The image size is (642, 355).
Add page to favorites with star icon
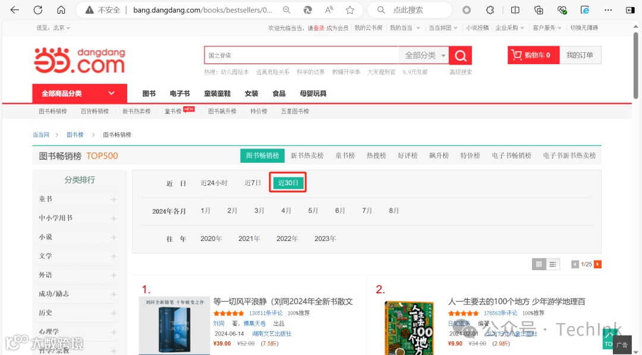350,10
